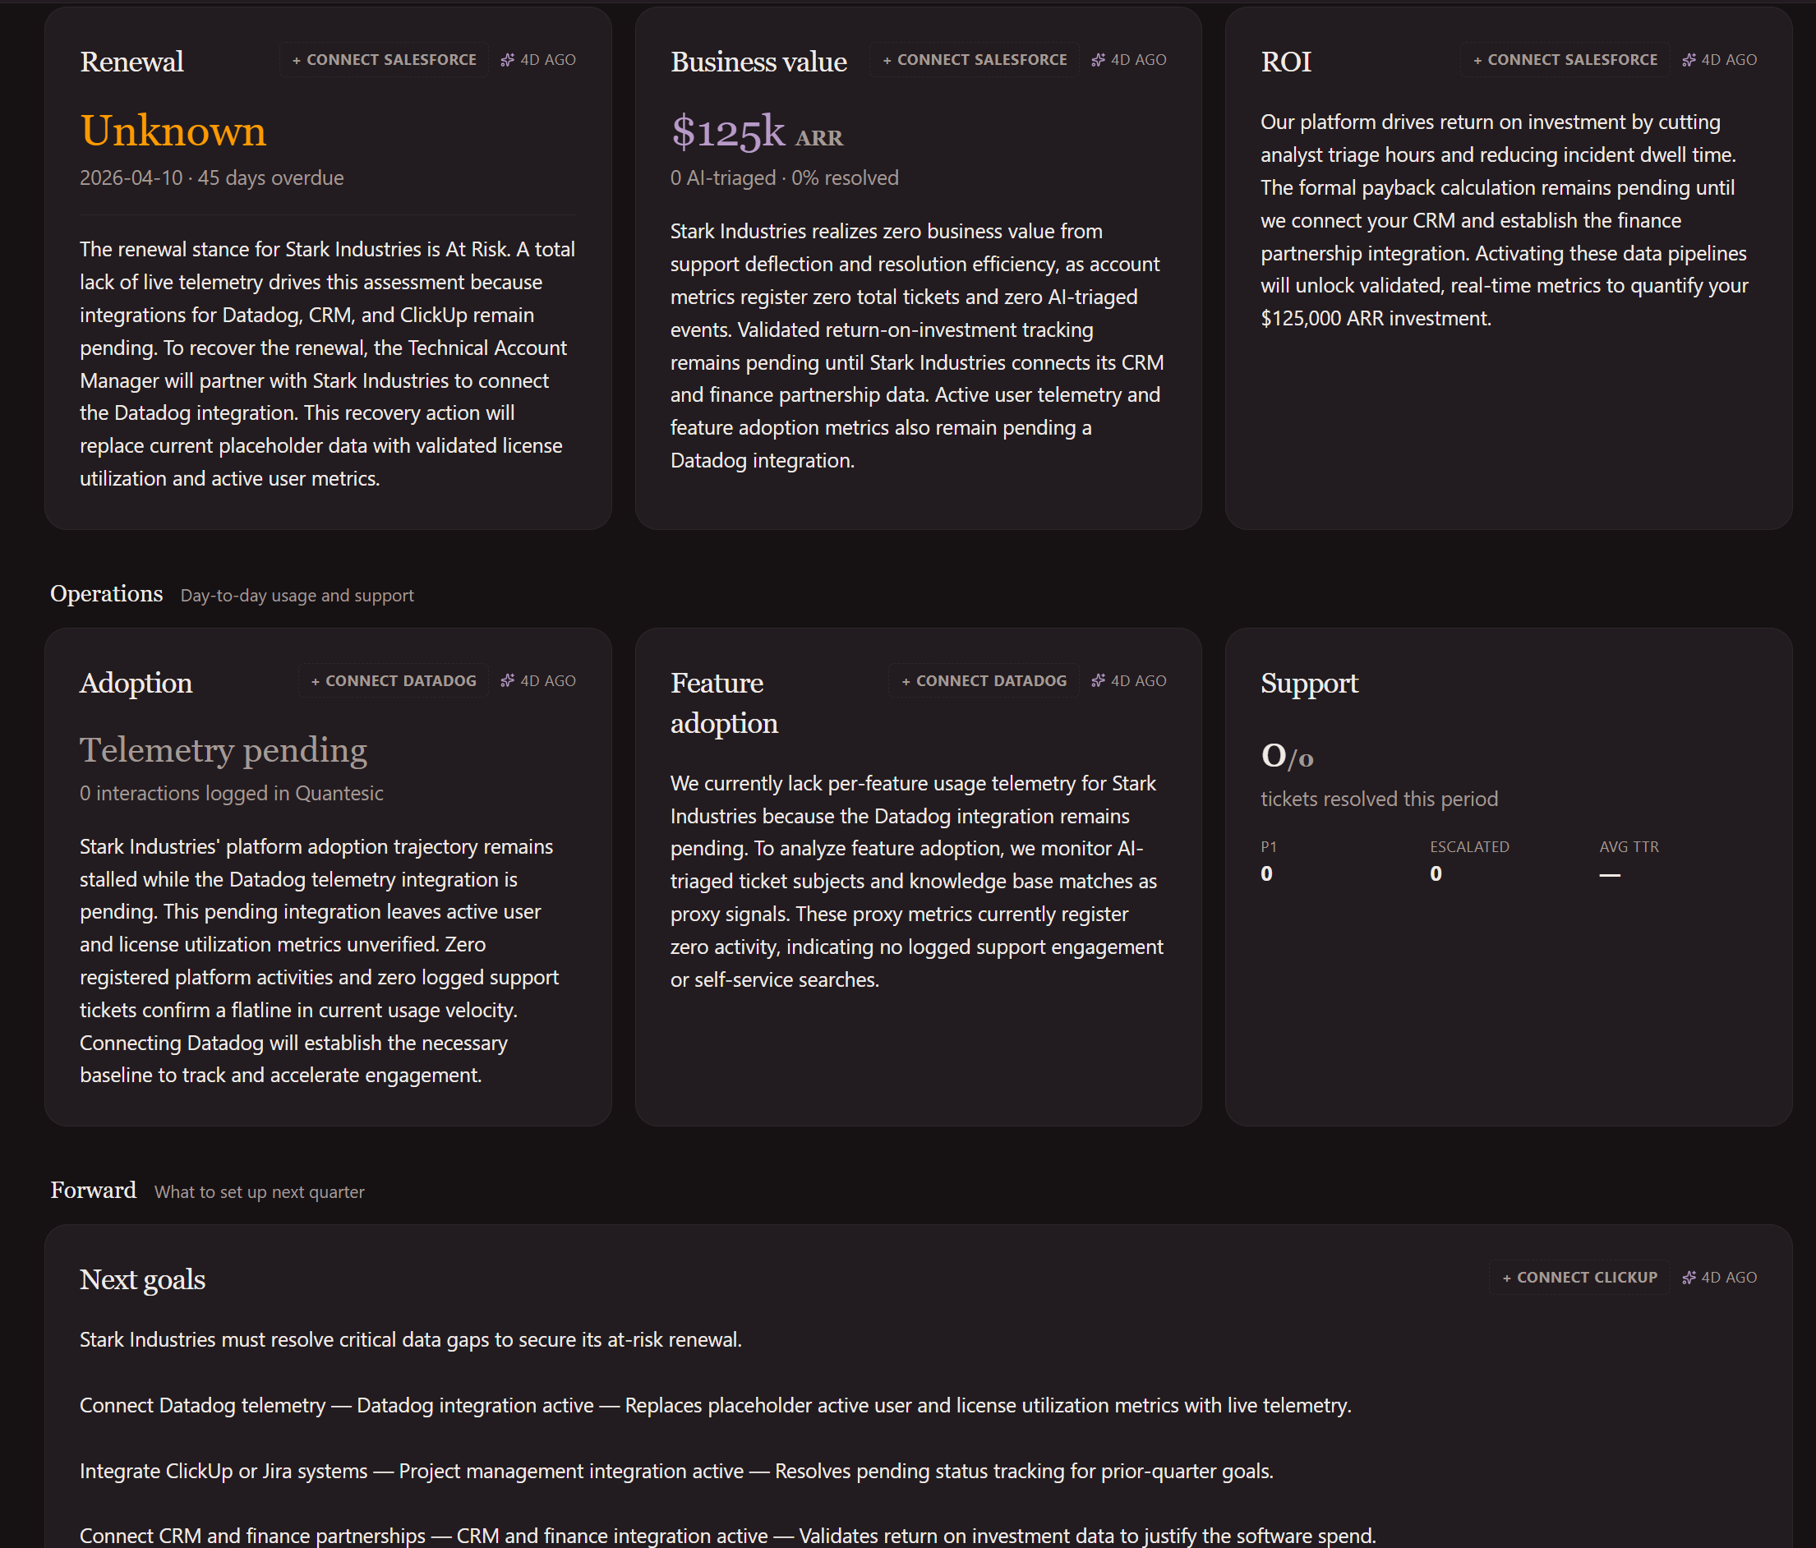Click '0 interactions logged in Quantesic'
This screenshot has width=1816, height=1548.
click(232, 793)
